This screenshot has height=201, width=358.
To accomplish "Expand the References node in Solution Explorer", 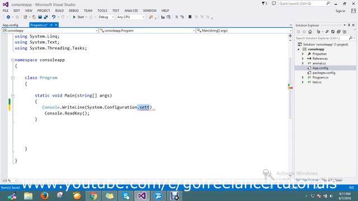I will click(x=303, y=59).
